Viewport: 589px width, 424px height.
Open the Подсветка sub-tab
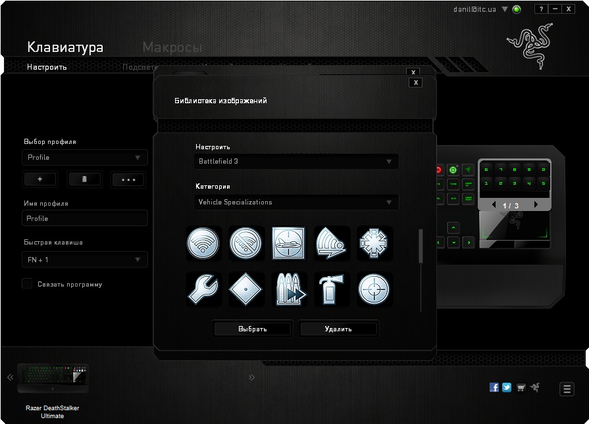pos(140,67)
